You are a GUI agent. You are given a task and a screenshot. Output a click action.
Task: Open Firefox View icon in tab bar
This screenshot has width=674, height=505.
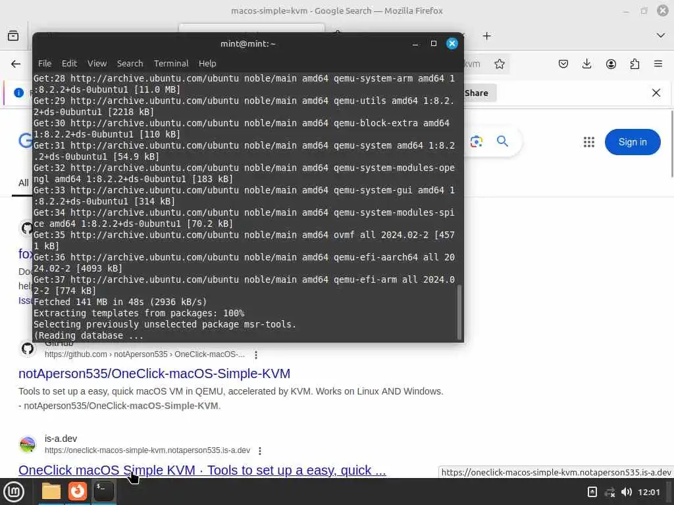13,36
